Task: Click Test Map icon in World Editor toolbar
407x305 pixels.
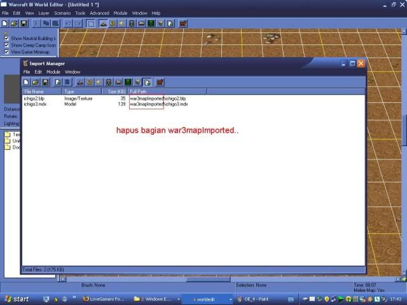Action: [183, 24]
